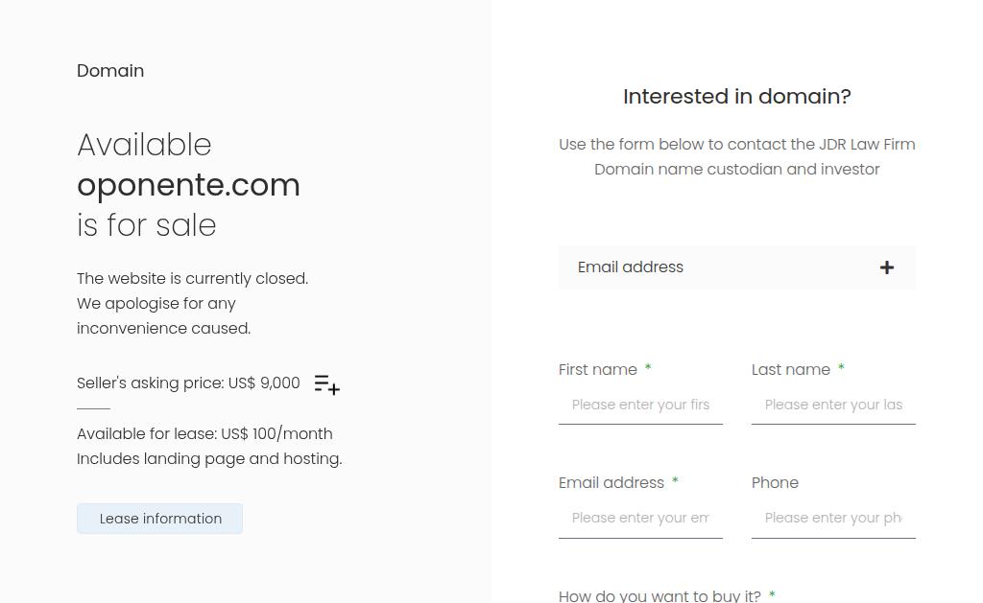983x603 pixels.
Task: Click the plus icon in Email address bar
Action: coord(887,267)
